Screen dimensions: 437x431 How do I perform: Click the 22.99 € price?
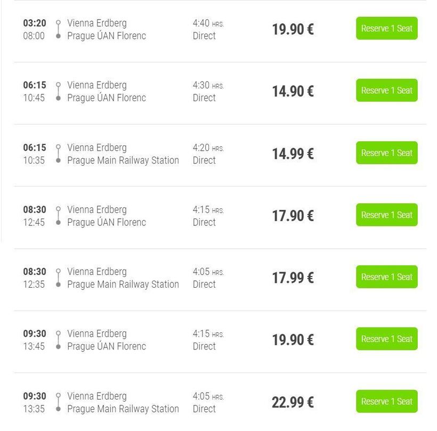(x=293, y=402)
